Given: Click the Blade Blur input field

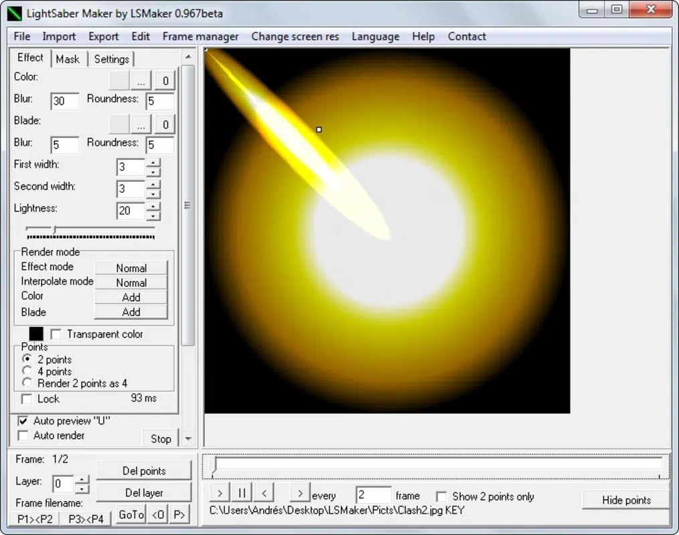Looking at the screenshot, I should (x=65, y=144).
